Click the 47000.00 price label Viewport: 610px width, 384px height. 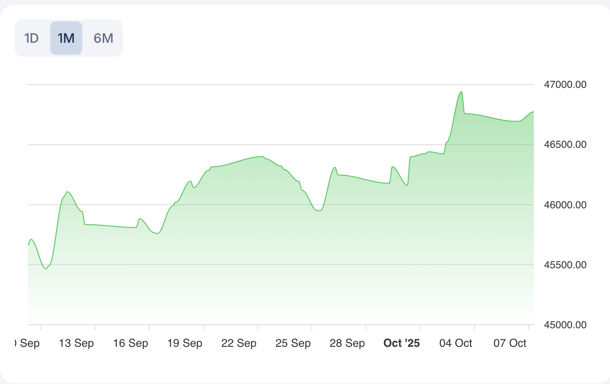pos(565,85)
